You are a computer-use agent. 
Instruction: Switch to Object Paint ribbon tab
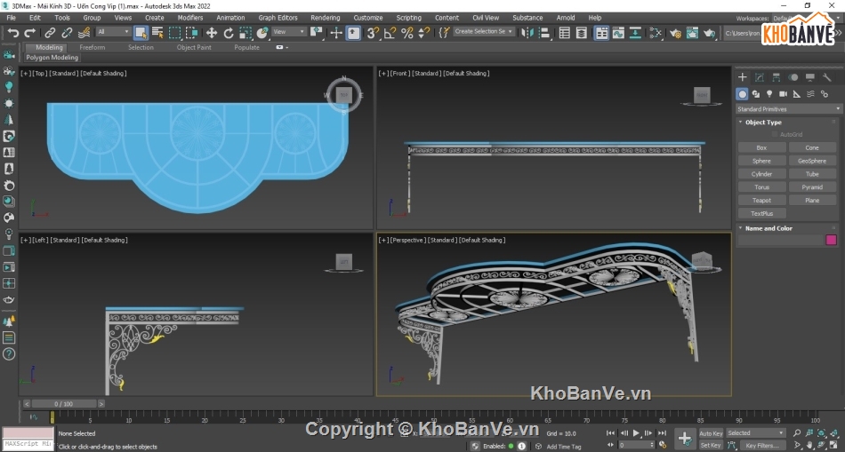tap(194, 47)
